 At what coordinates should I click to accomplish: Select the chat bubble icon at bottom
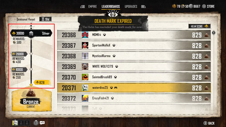click(x=42, y=123)
